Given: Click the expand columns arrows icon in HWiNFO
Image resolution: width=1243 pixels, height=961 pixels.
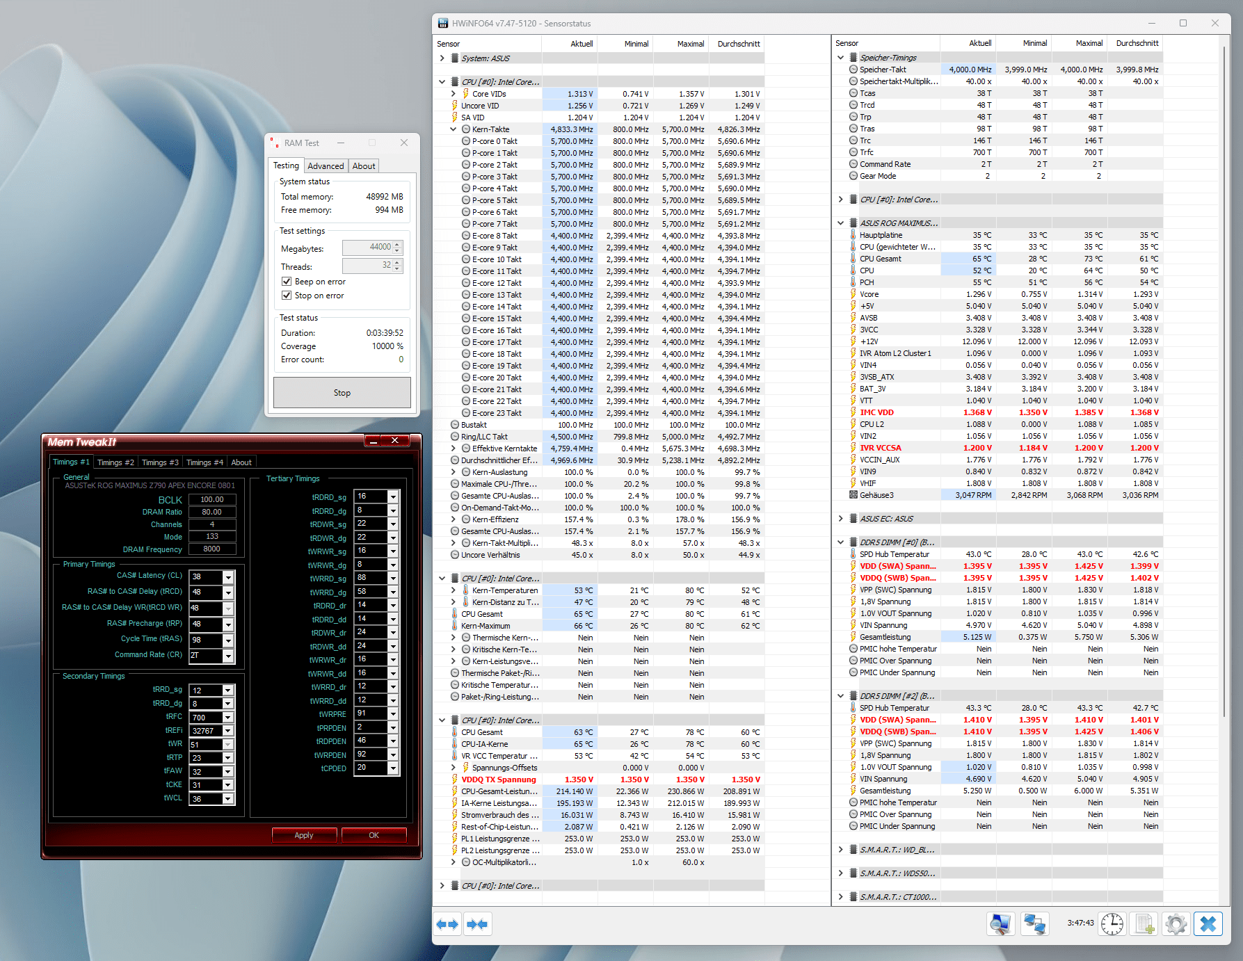Looking at the screenshot, I should pos(447,924).
